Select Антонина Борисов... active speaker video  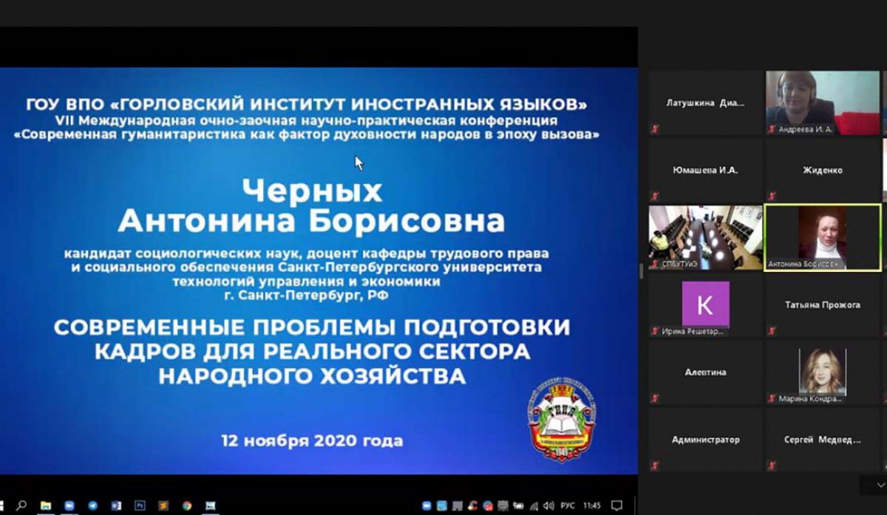(823, 237)
